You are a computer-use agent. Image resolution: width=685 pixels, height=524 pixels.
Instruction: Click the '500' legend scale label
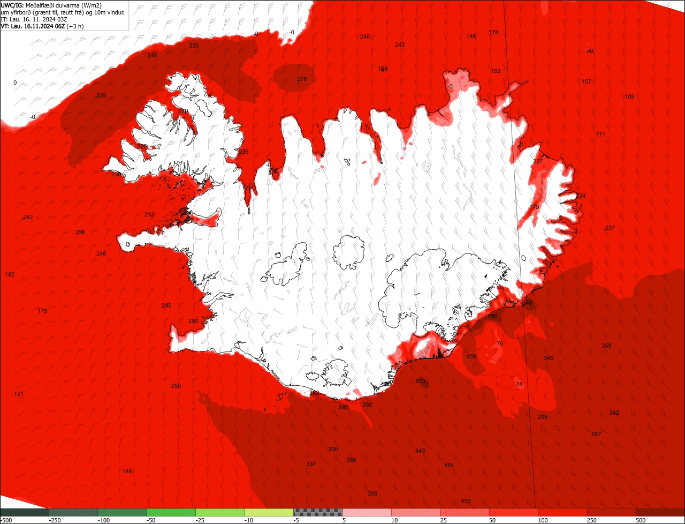coord(641,520)
